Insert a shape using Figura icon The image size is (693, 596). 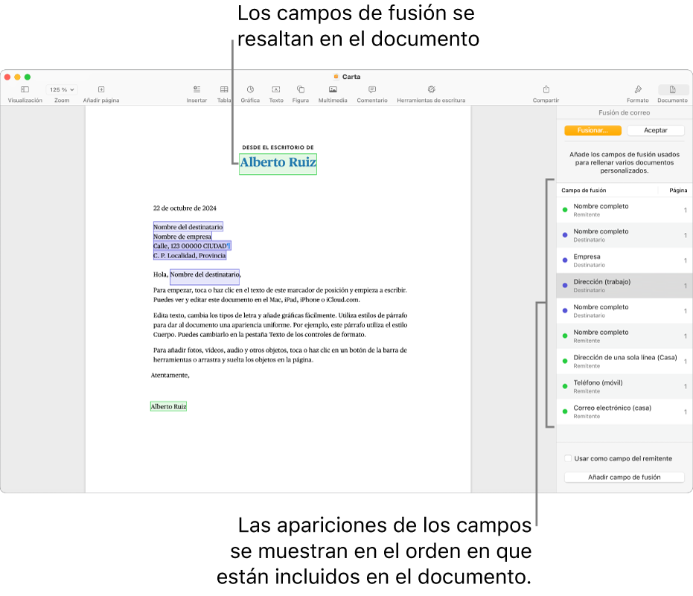[x=301, y=90]
